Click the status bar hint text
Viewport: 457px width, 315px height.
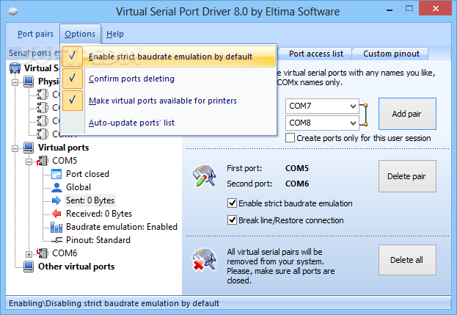click(x=114, y=304)
